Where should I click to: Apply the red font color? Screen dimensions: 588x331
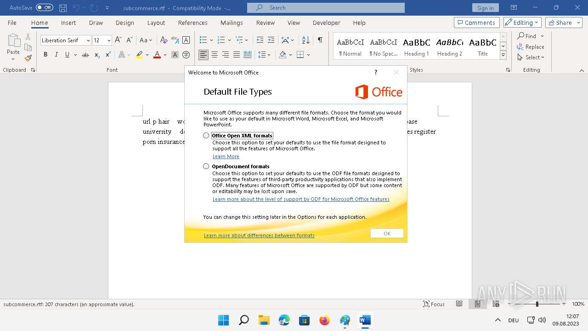[x=157, y=55]
